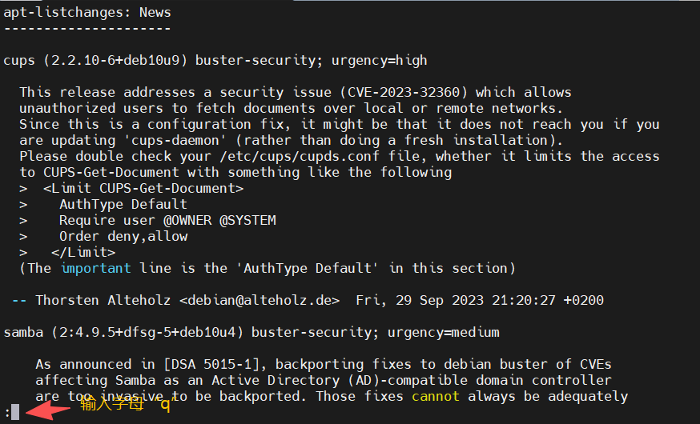Click the Thorsten Alteholz author name

pyautogui.click(x=103, y=301)
